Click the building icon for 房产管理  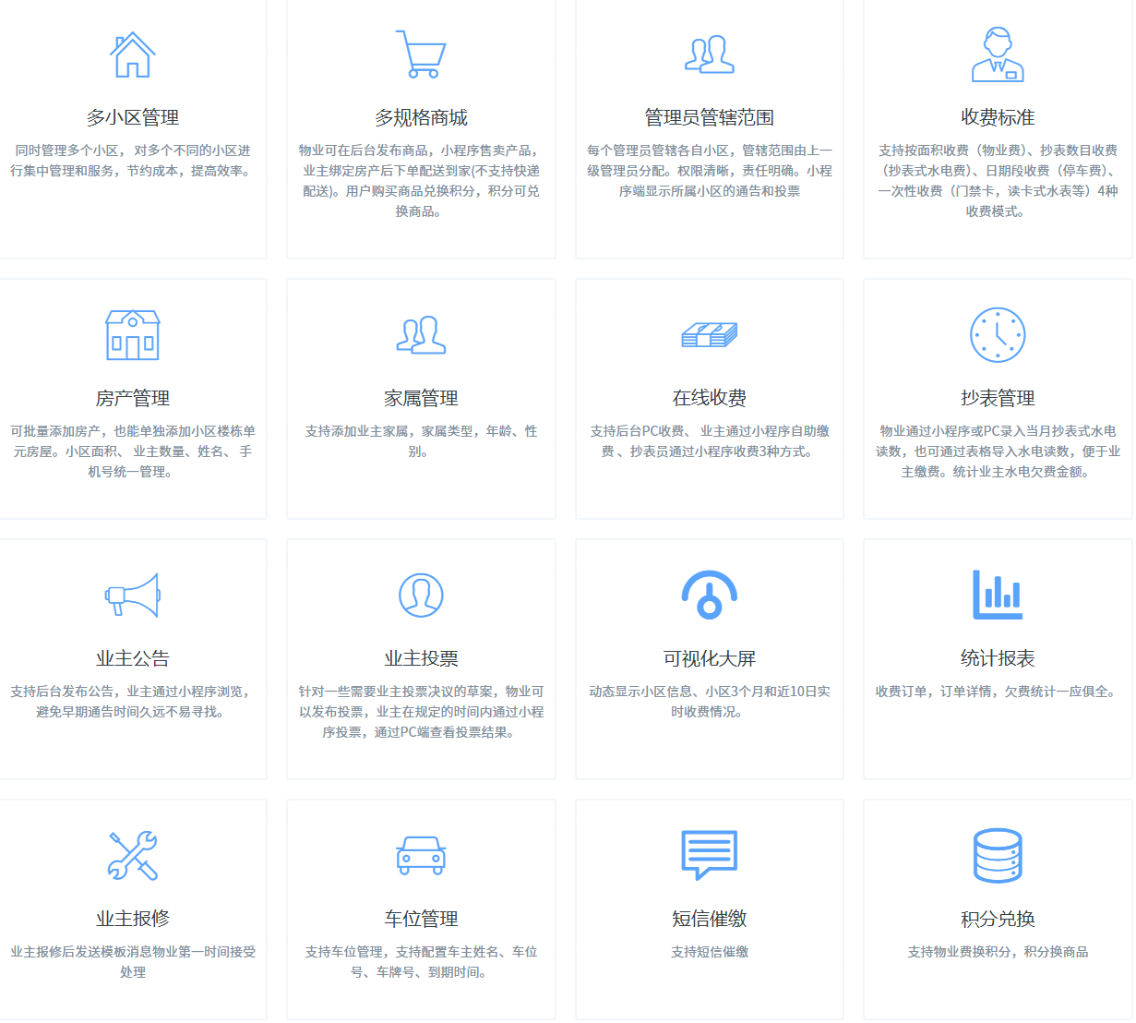point(133,335)
